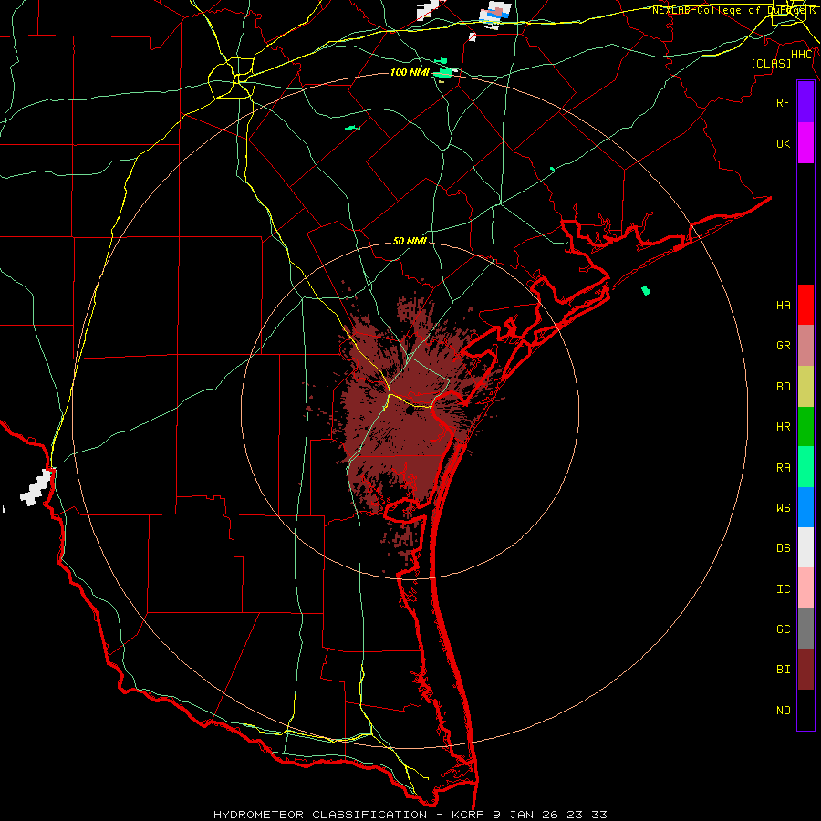Viewport: 821px width, 821px height.
Task: Select the dark green HR legend swatch
Action: tap(805, 426)
